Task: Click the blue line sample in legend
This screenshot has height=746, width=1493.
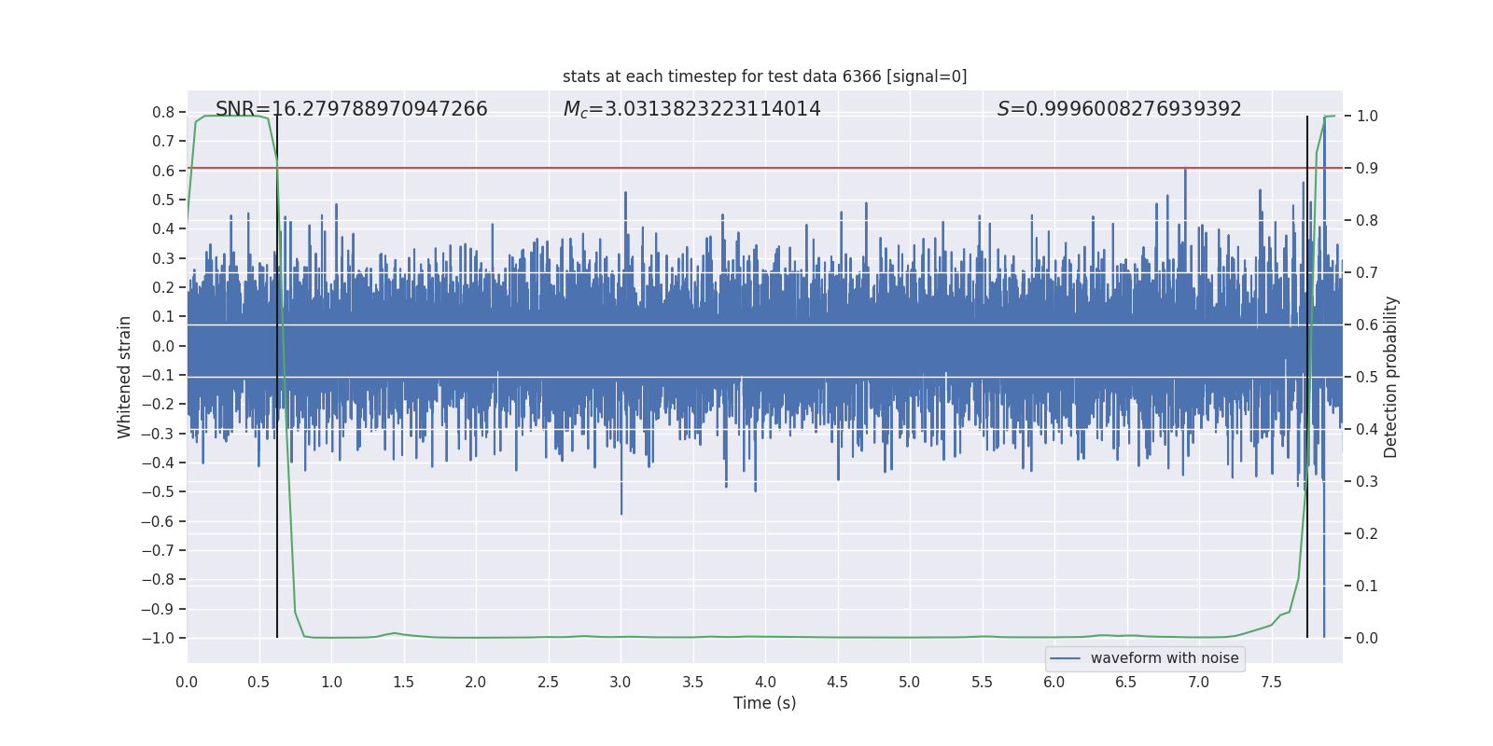Action: (x=1065, y=658)
